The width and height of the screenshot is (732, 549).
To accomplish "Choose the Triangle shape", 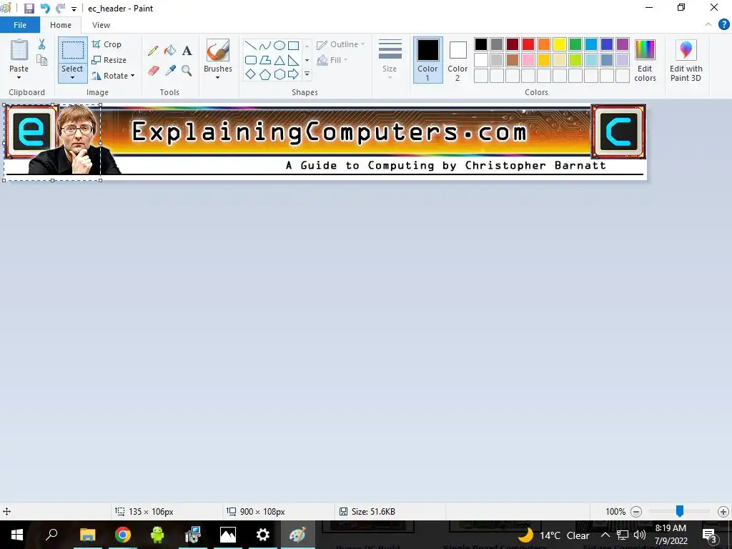I will 280,60.
